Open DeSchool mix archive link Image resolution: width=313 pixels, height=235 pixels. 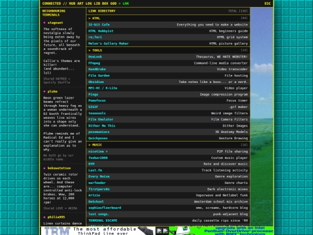96,201
